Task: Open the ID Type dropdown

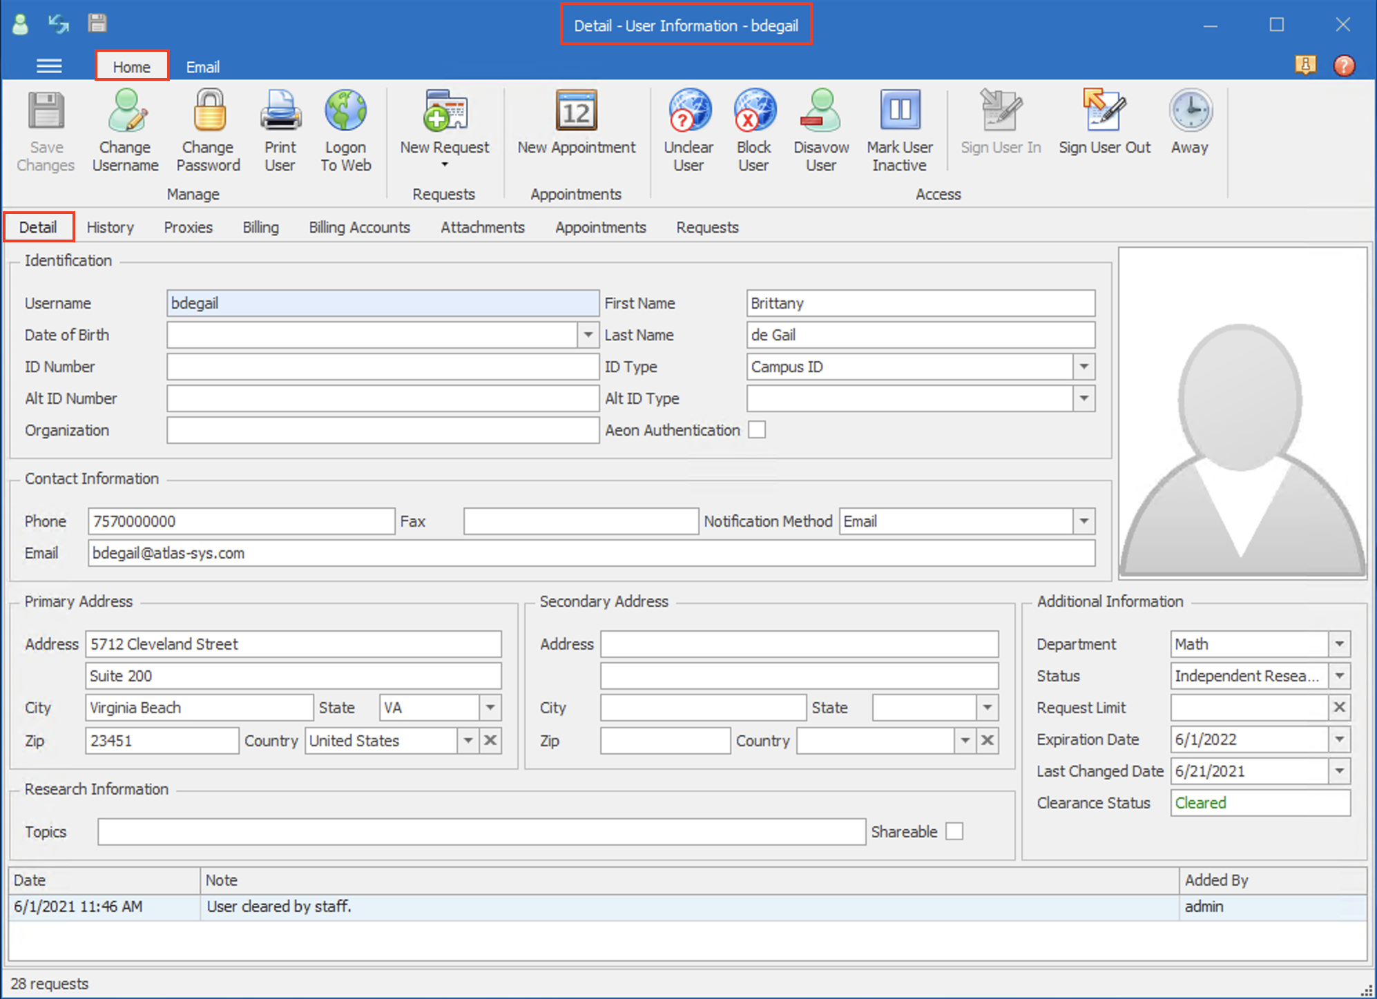Action: coord(1084,367)
